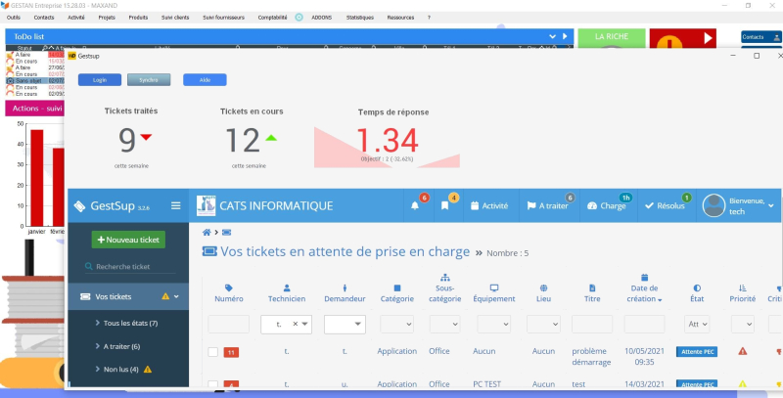Click the Contacts button in GESTAN right panel
This screenshot has height=398, width=783.
click(x=761, y=37)
